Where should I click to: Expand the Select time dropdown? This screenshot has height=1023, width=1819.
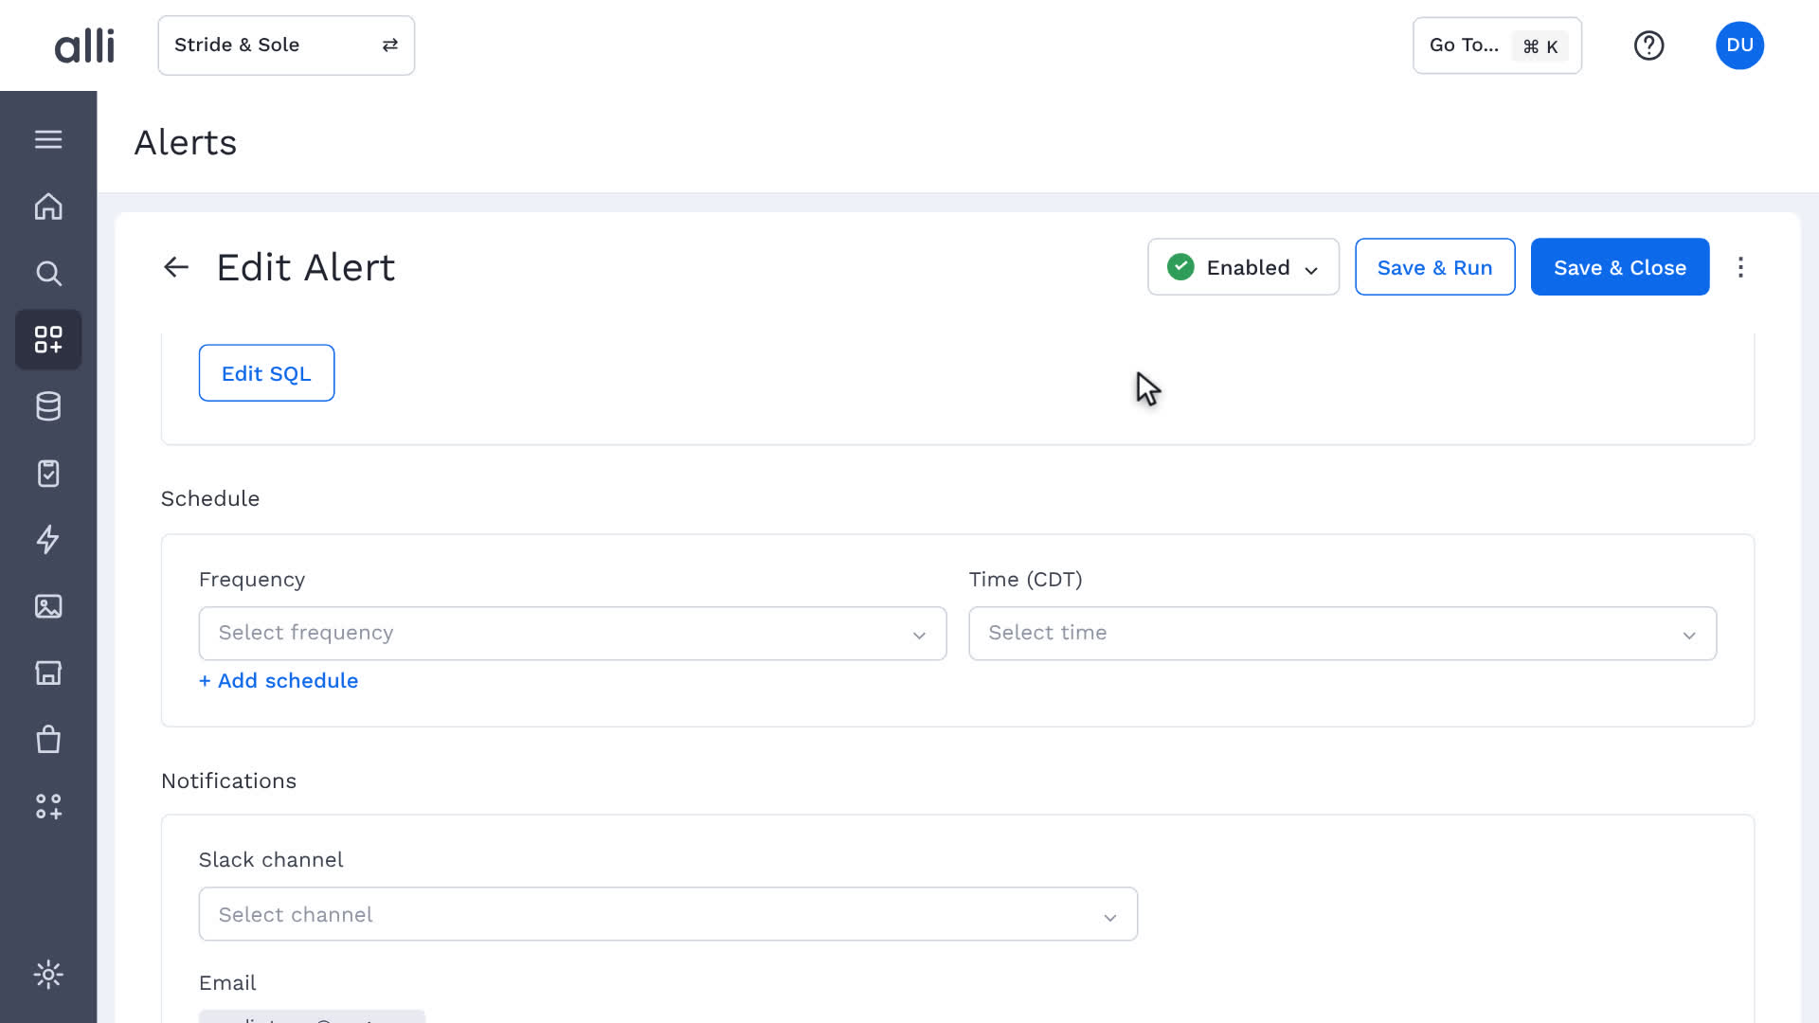coord(1342,634)
